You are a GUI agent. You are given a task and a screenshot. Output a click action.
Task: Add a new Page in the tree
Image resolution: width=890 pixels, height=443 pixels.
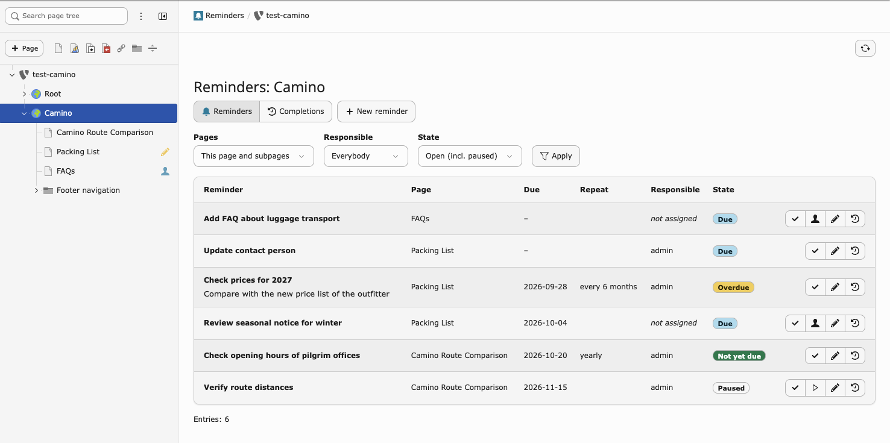tap(24, 48)
